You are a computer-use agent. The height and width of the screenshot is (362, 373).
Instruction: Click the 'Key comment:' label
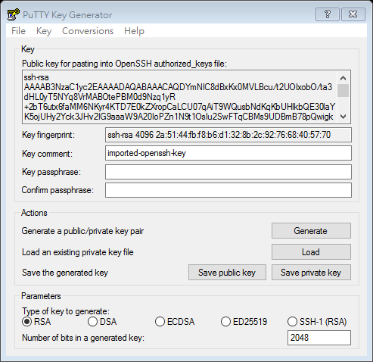(x=47, y=154)
